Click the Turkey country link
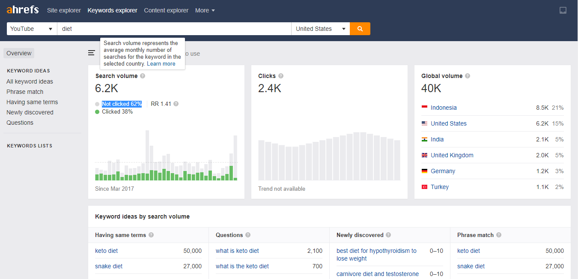This screenshot has width=578, height=279. click(x=440, y=187)
